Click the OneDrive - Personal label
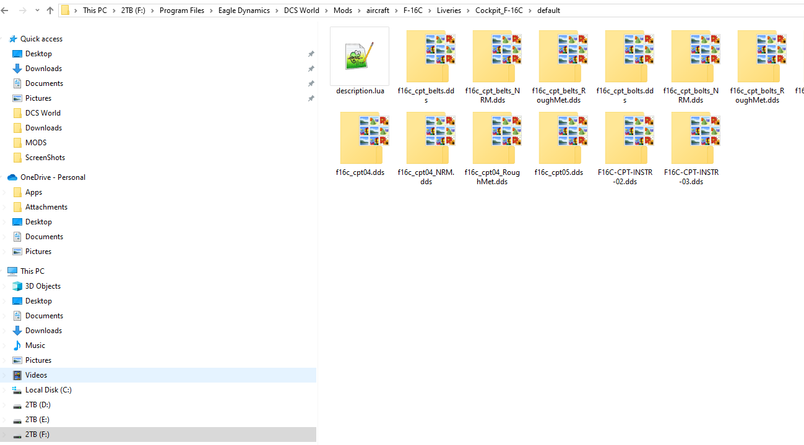Viewport: 804px width, 445px height. [53, 177]
